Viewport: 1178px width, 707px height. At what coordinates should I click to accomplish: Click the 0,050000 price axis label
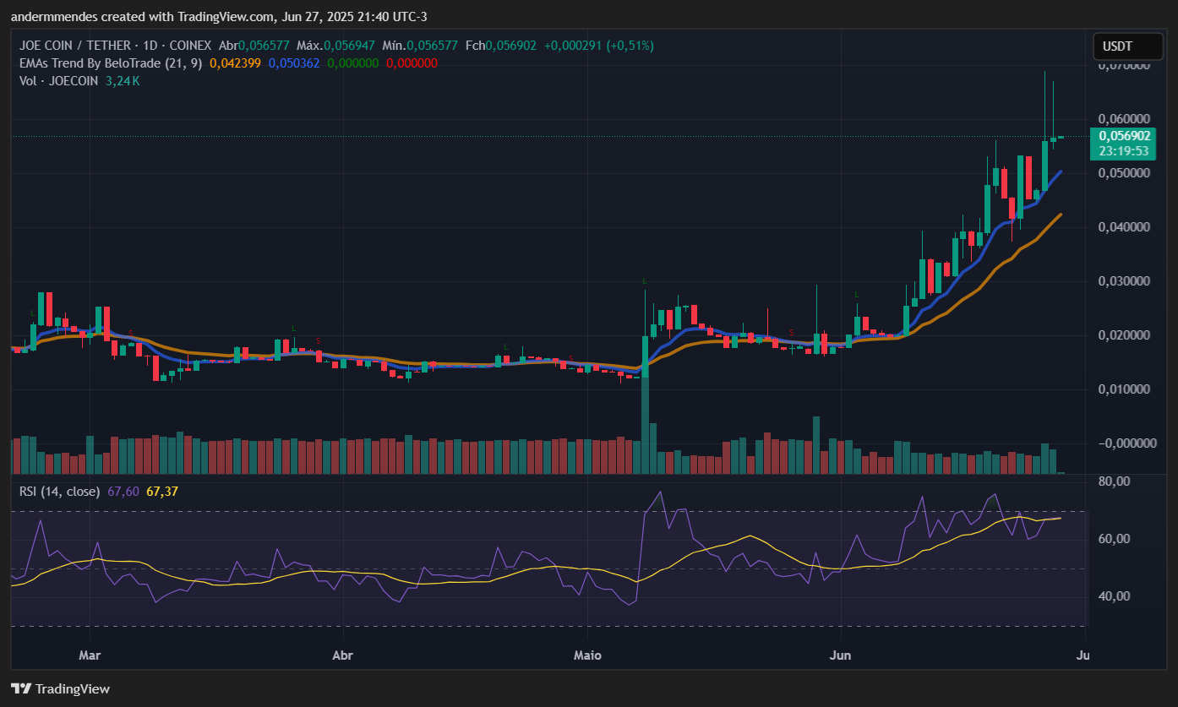[x=1125, y=172]
